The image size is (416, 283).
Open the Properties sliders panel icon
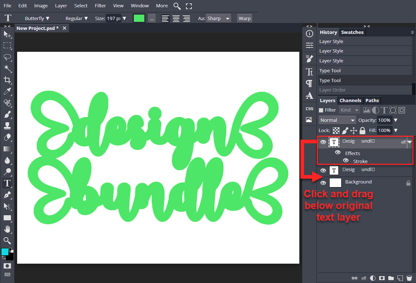[x=309, y=45]
